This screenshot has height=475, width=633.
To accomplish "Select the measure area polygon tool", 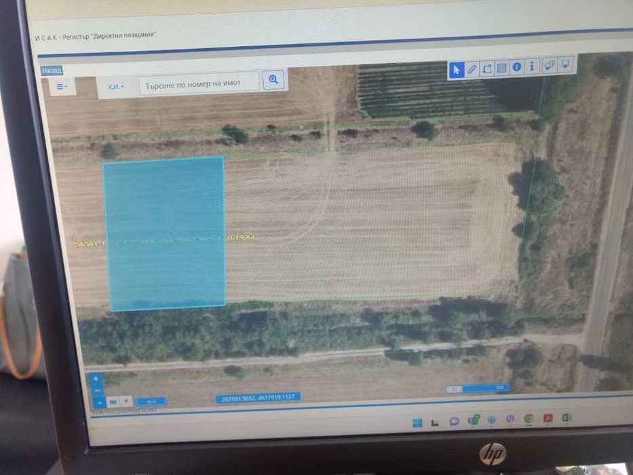I will (x=486, y=69).
